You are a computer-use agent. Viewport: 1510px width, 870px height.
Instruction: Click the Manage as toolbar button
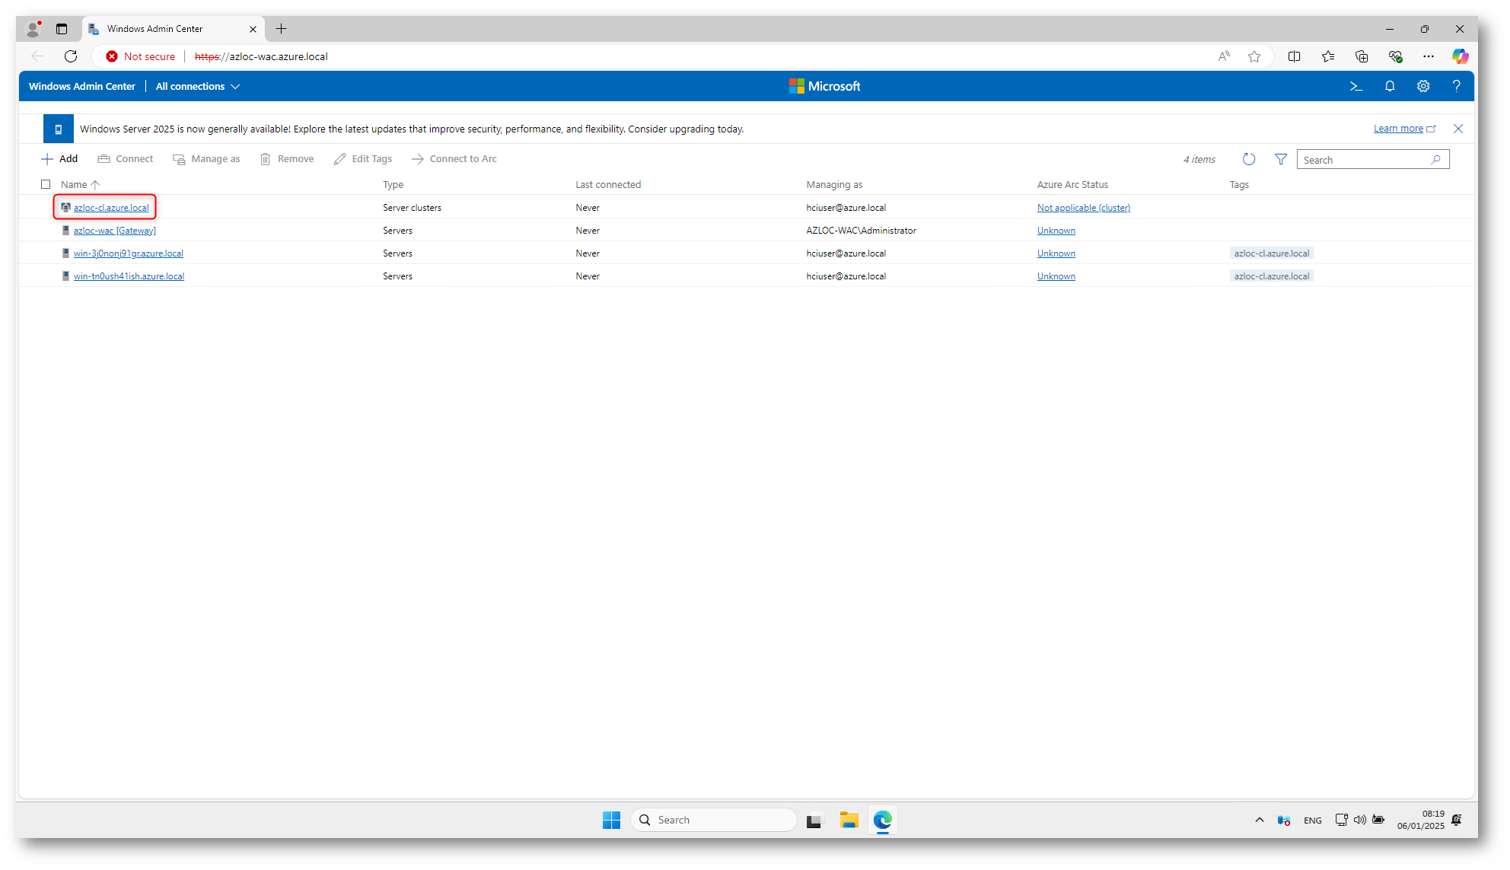pyautogui.click(x=206, y=158)
